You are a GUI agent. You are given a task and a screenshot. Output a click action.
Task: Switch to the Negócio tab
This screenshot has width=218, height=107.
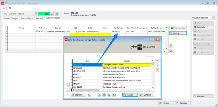[40, 19]
